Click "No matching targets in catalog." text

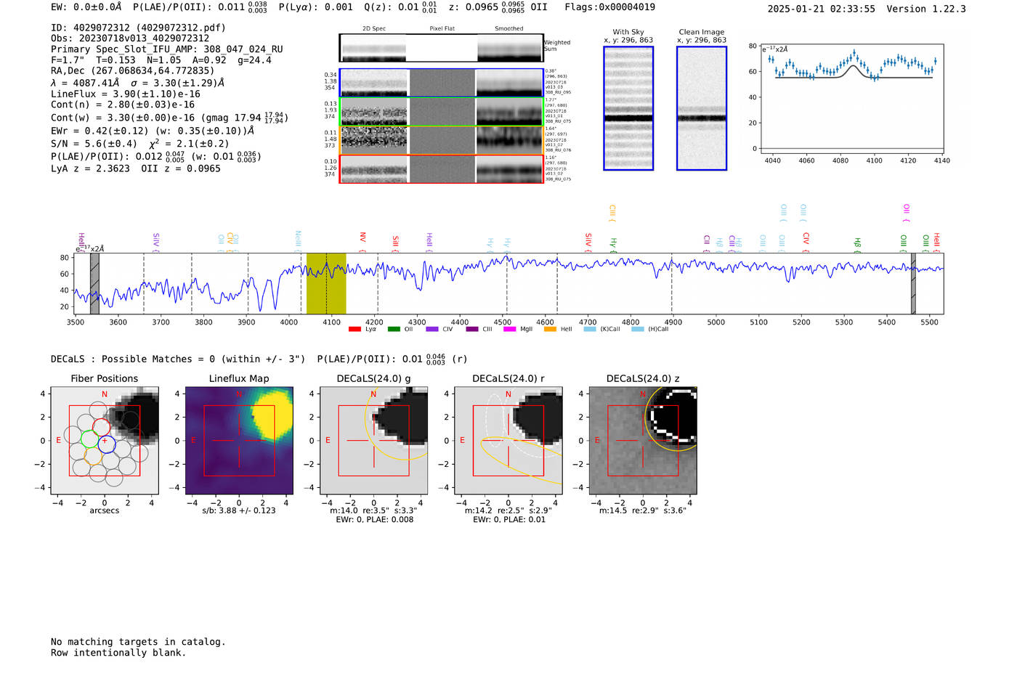click(x=138, y=642)
